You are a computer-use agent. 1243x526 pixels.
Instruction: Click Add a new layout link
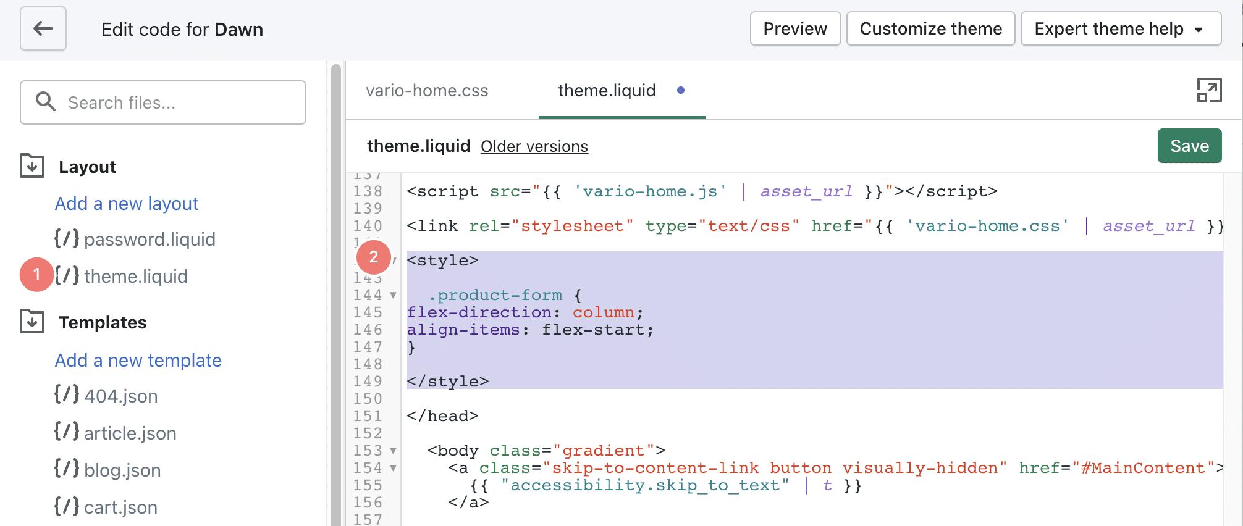click(x=127, y=203)
